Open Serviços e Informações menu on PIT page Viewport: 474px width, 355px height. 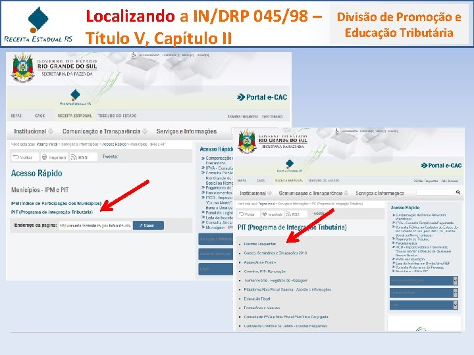(x=380, y=193)
